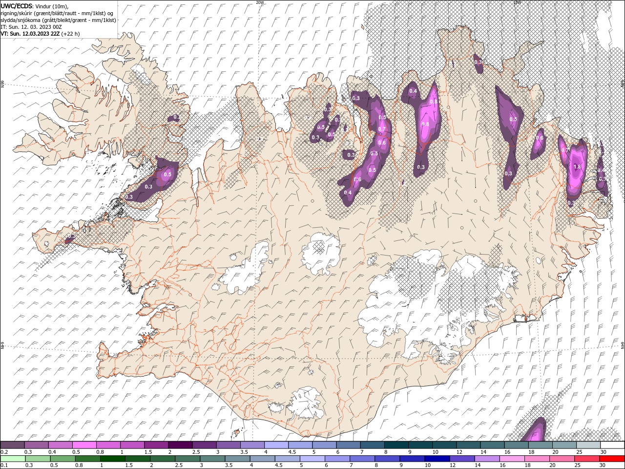The height and width of the screenshot is (469, 625).
Task: Pick the pink rain swatch between 18 and 20
Action: (537, 459)
